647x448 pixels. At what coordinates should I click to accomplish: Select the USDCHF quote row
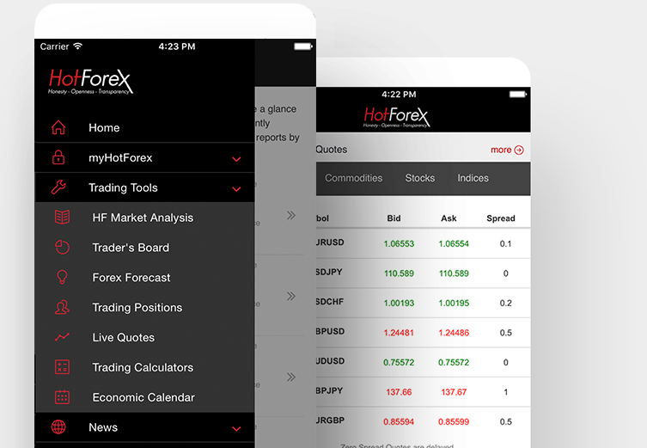pos(424,303)
